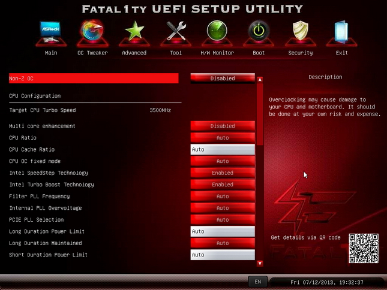The image size is (387, 290).
Task: Select the Long Duration Maintained label
Action: coord(46,243)
